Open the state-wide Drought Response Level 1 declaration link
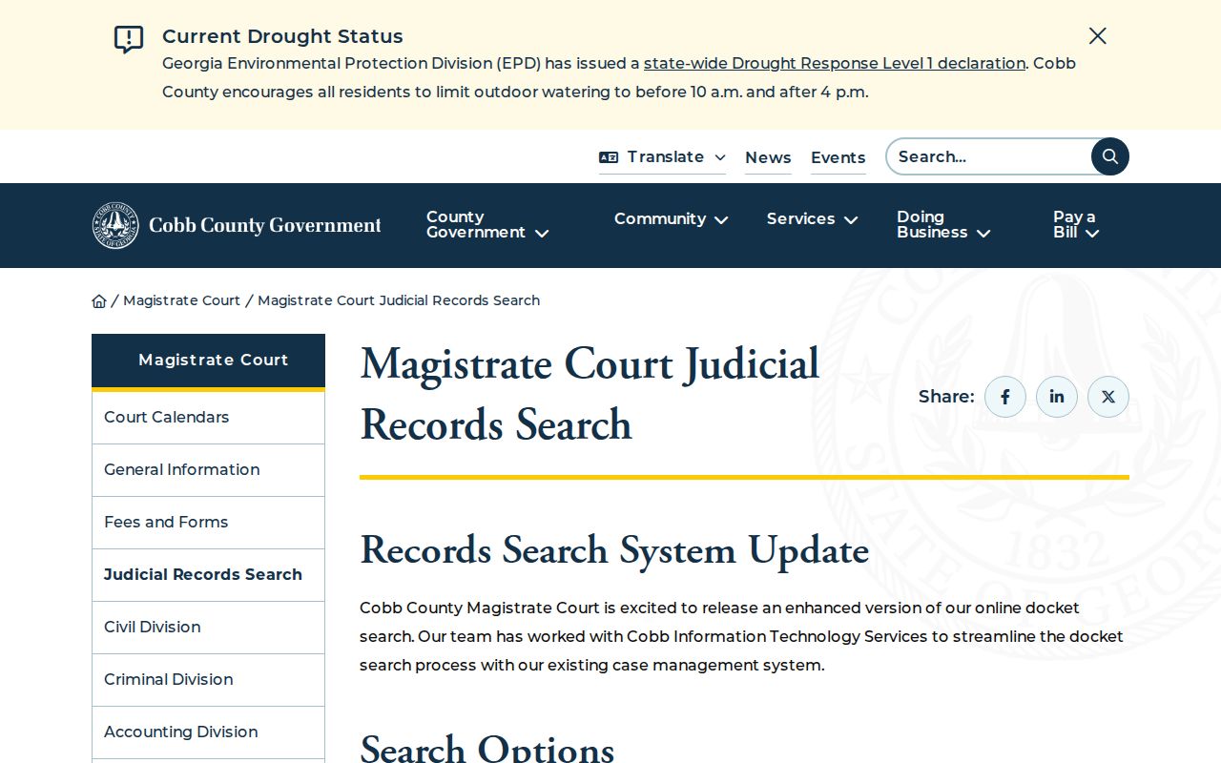 (835, 64)
